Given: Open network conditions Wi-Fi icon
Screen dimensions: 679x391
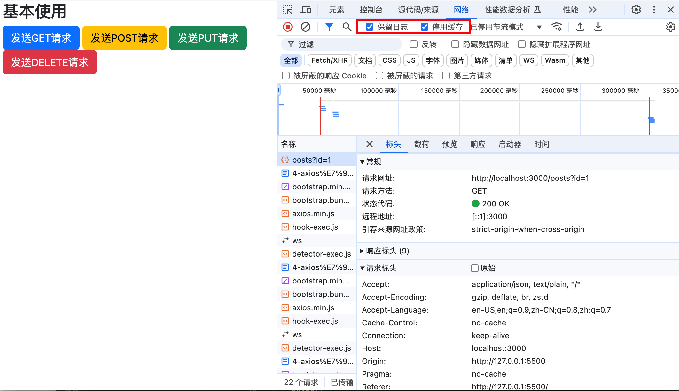Looking at the screenshot, I should pyautogui.click(x=557, y=27).
